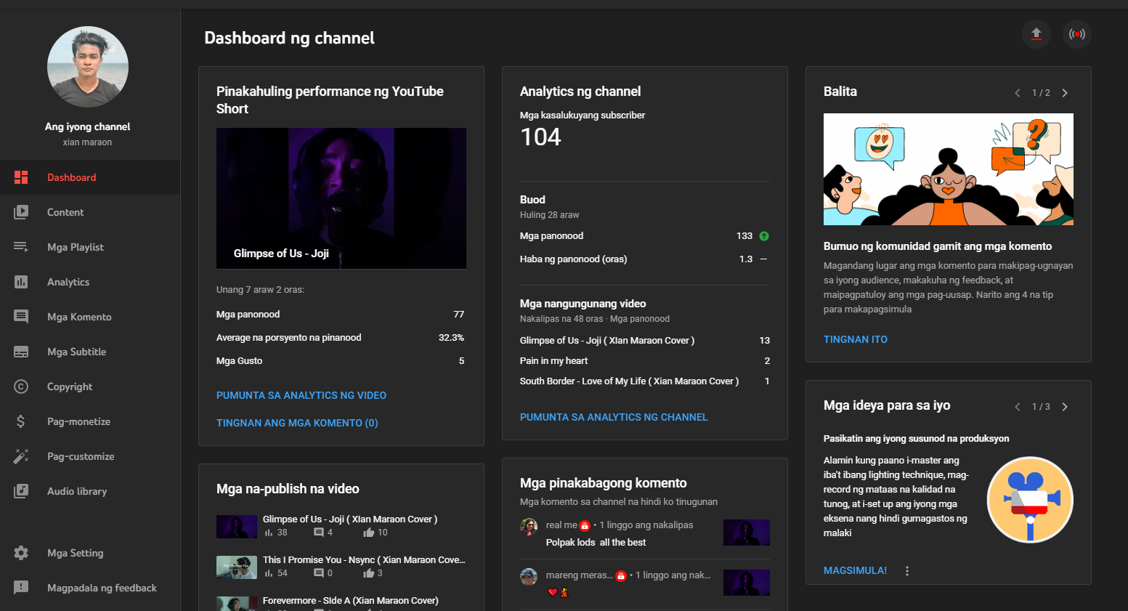Click the upload video icon
Viewport: 1128px width, 611px height.
1036,34
